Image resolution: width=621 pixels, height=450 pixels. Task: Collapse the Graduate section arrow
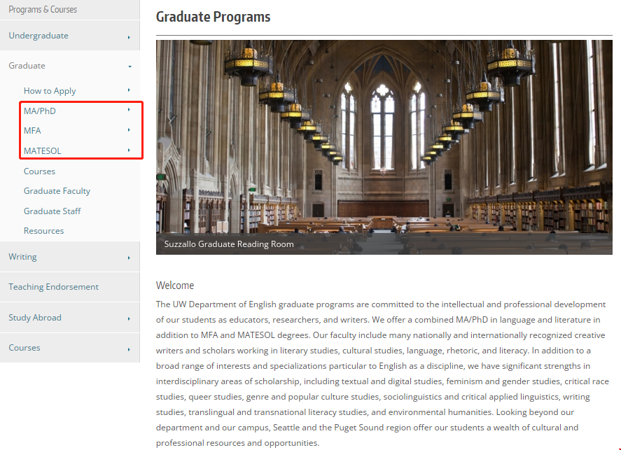(x=129, y=66)
